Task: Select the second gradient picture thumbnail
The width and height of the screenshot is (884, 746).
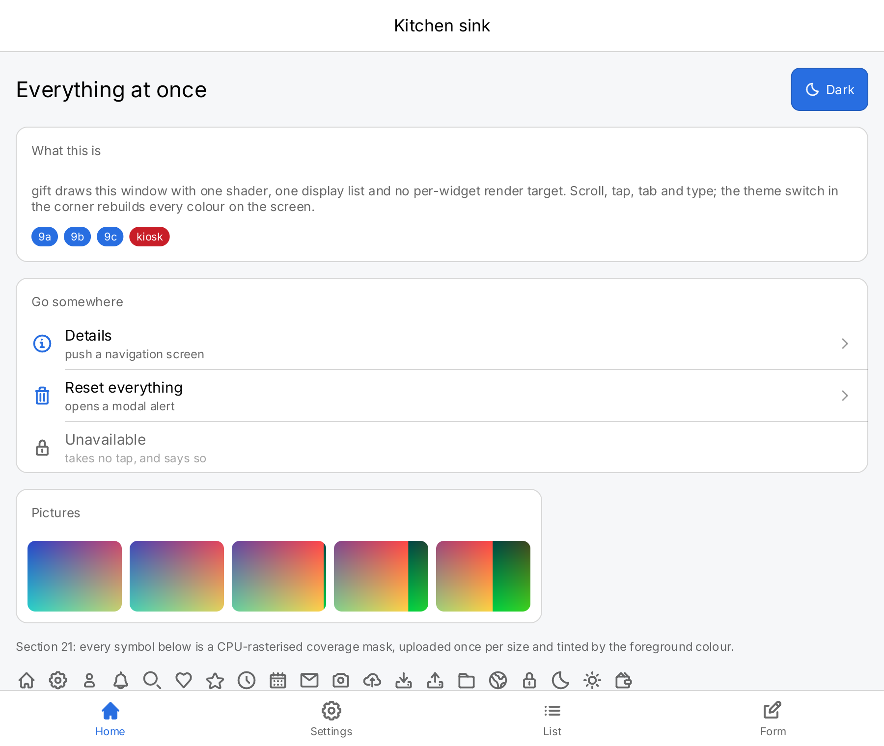Action: (177, 576)
